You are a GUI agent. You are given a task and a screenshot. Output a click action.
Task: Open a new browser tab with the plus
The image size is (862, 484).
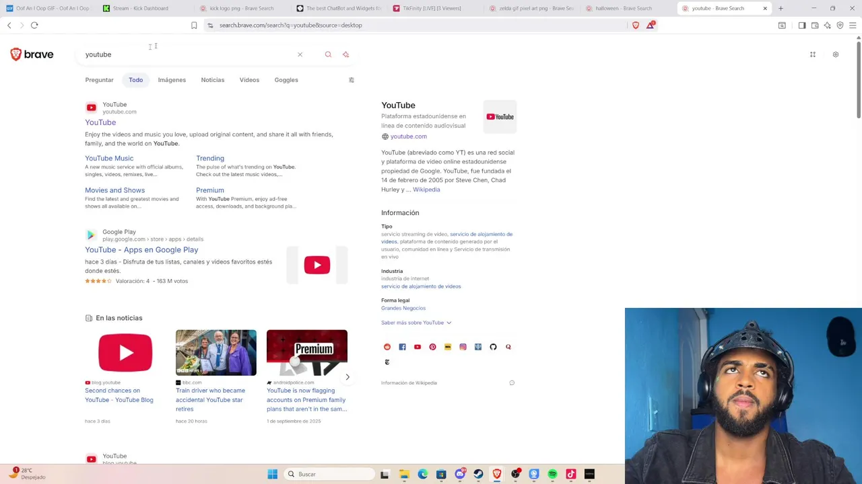click(x=781, y=8)
